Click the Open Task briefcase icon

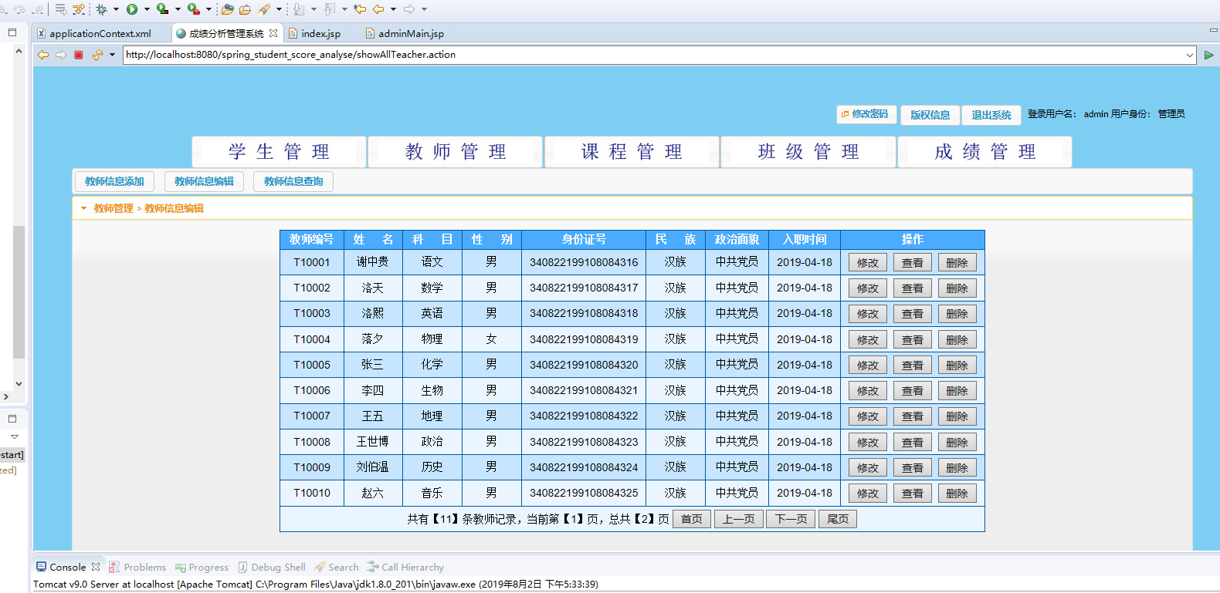(245, 9)
